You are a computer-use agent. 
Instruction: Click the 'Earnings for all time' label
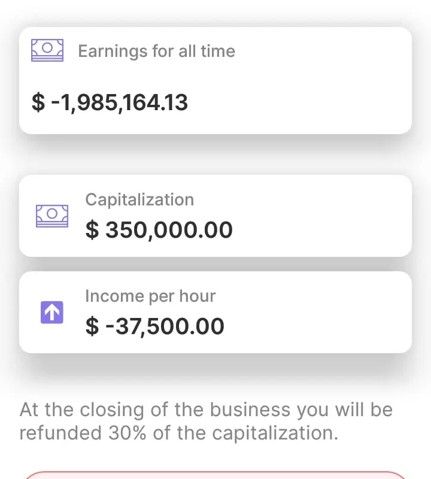(156, 51)
